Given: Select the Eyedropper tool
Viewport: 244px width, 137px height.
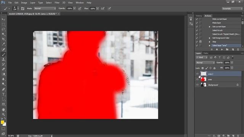Looking at the screenshot, I should pos(3,44).
